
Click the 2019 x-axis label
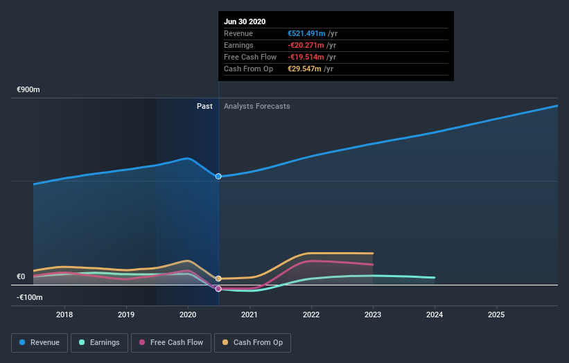tap(126, 315)
